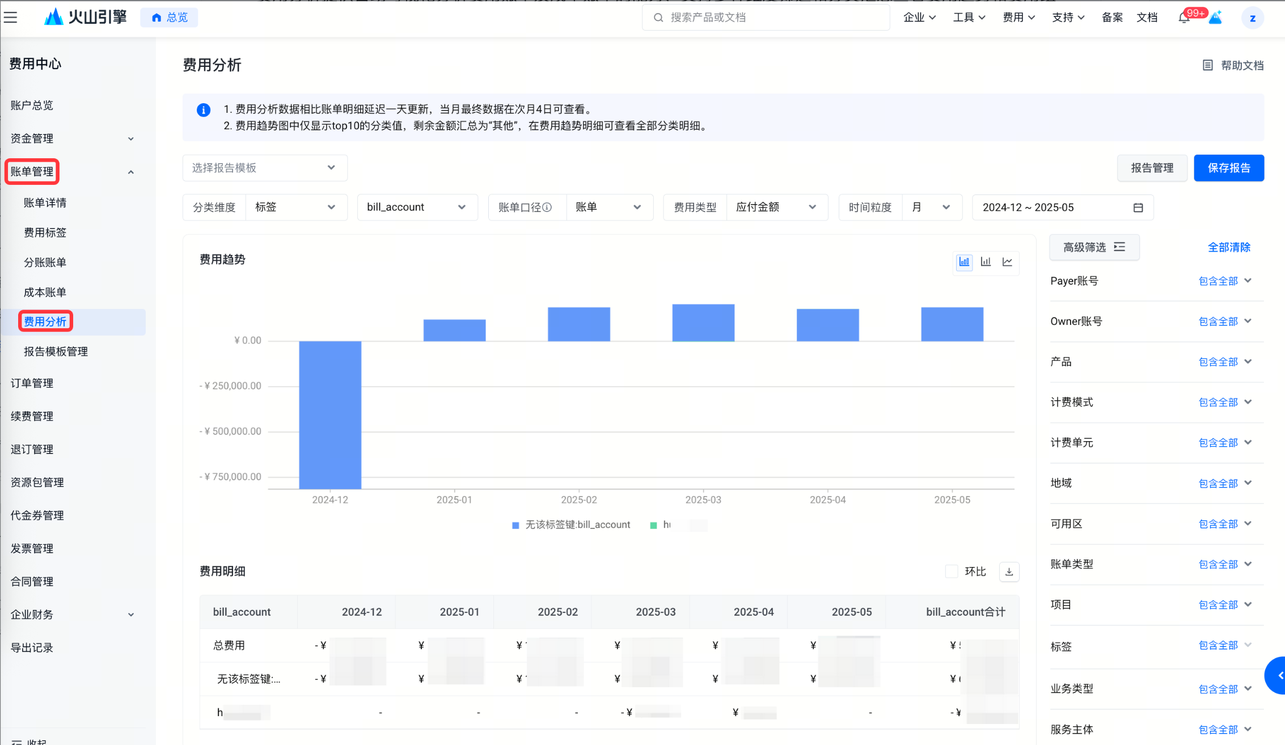This screenshot has width=1285, height=745.
Task: Click the Volcano Engine logo
Action: [86, 17]
